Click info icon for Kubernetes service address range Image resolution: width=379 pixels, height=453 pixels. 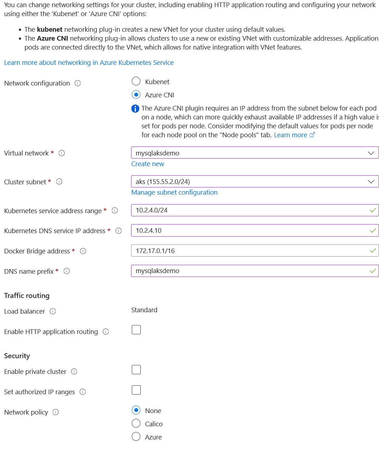click(115, 211)
